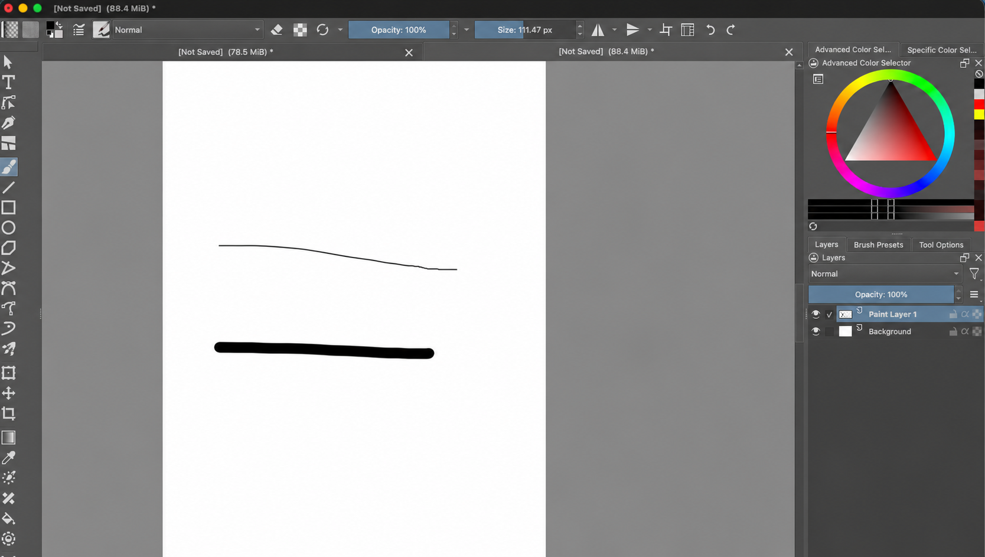This screenshot has height=557, width=985.
Task: Select the Calligraphy tool
Action: tap(9, 123)
